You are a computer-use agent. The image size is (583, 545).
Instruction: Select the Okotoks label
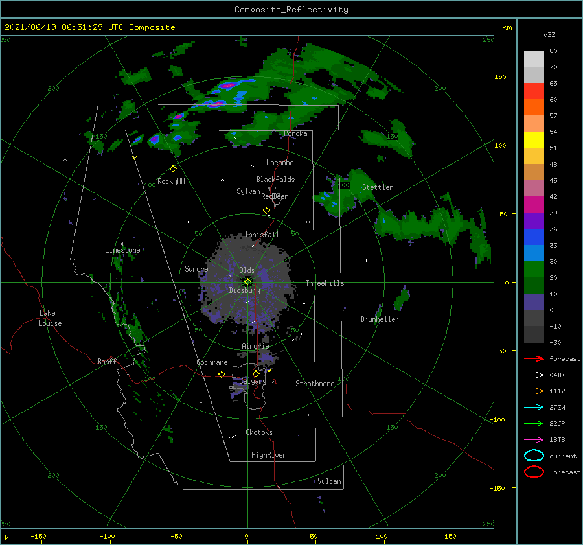260,432
